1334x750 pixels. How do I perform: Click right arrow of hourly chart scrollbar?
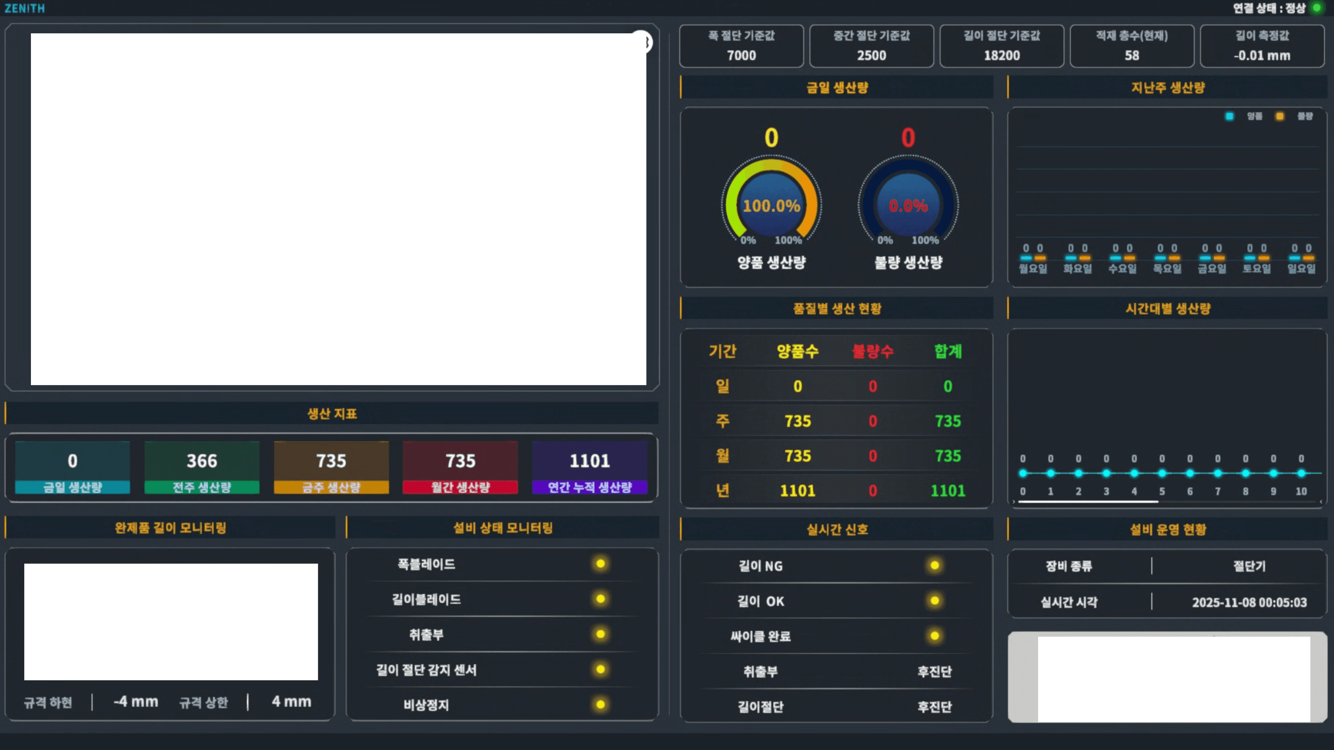(x=1321, y=501)
